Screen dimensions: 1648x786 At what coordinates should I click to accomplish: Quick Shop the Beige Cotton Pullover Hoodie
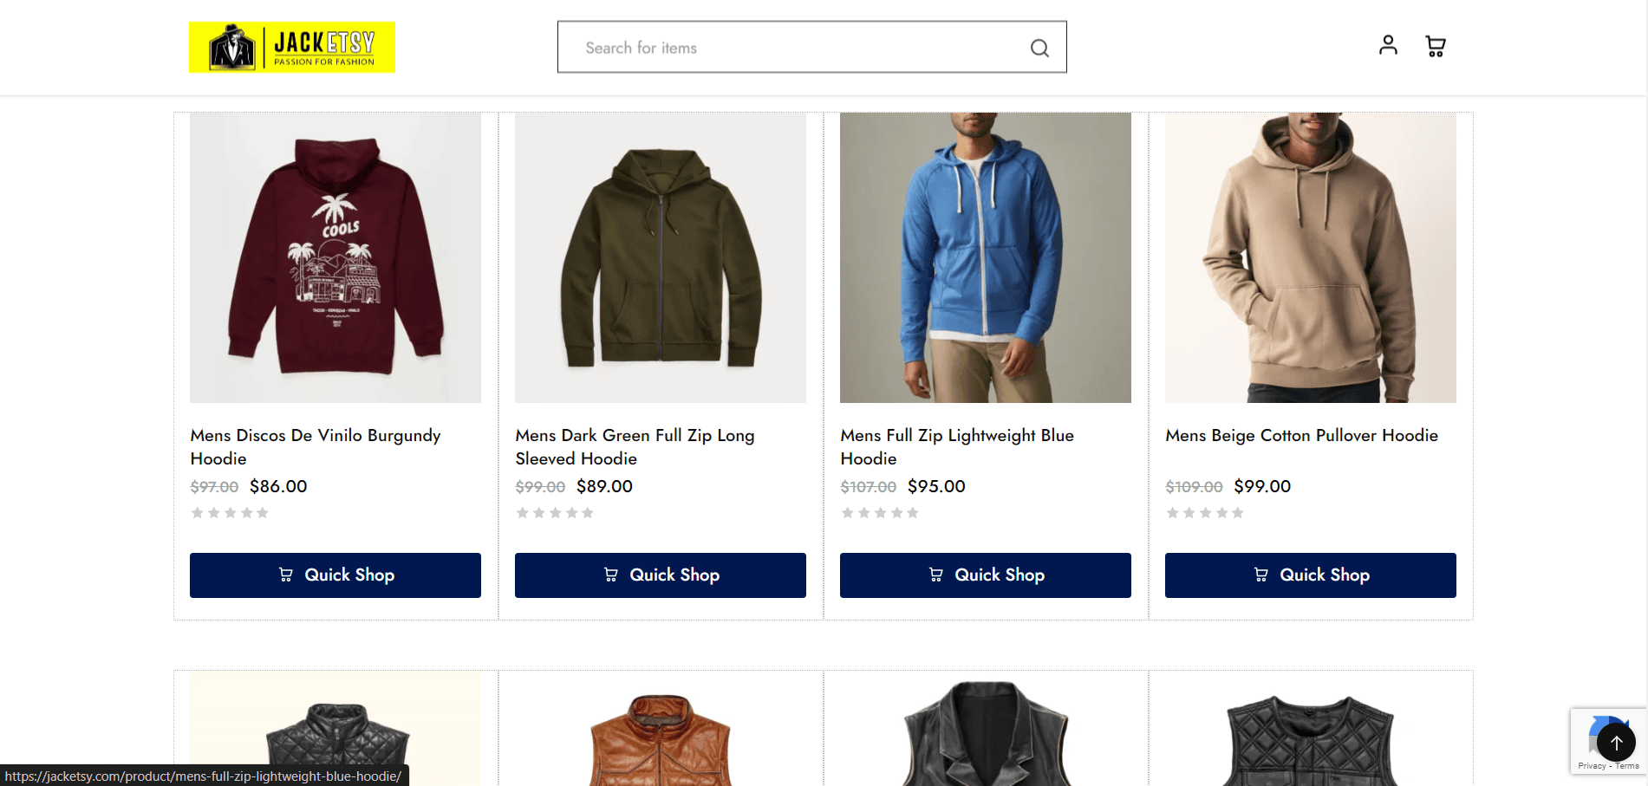pyautogui.click(x=1311, y=575)
